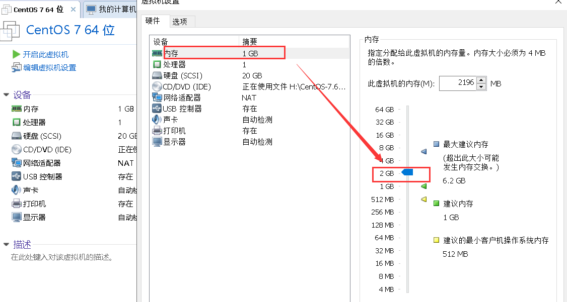This screenshot has width=567, height=302.
Task: Click the large VM icon beside the CentOS 7 64 位 title
Action: (10, 31)
